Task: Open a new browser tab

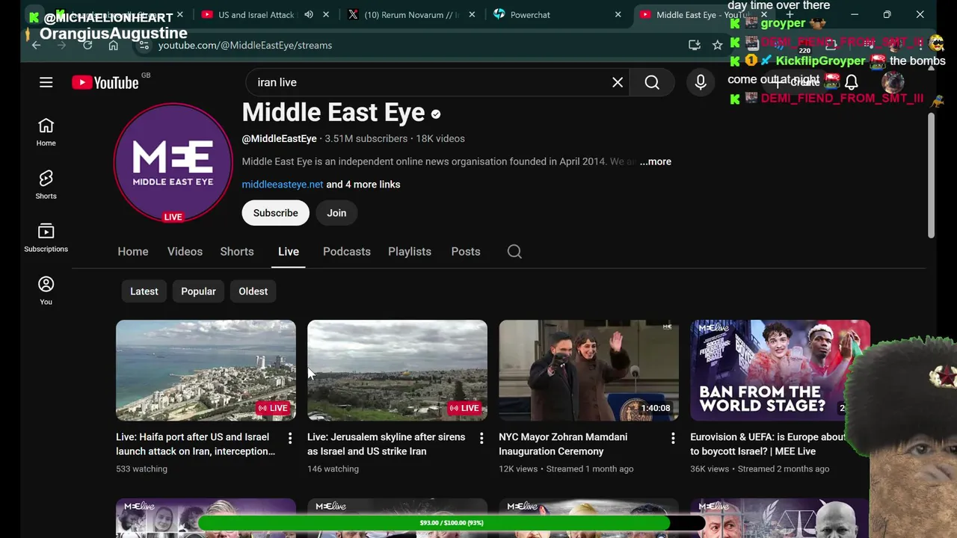Action: (x=789, y=15)
